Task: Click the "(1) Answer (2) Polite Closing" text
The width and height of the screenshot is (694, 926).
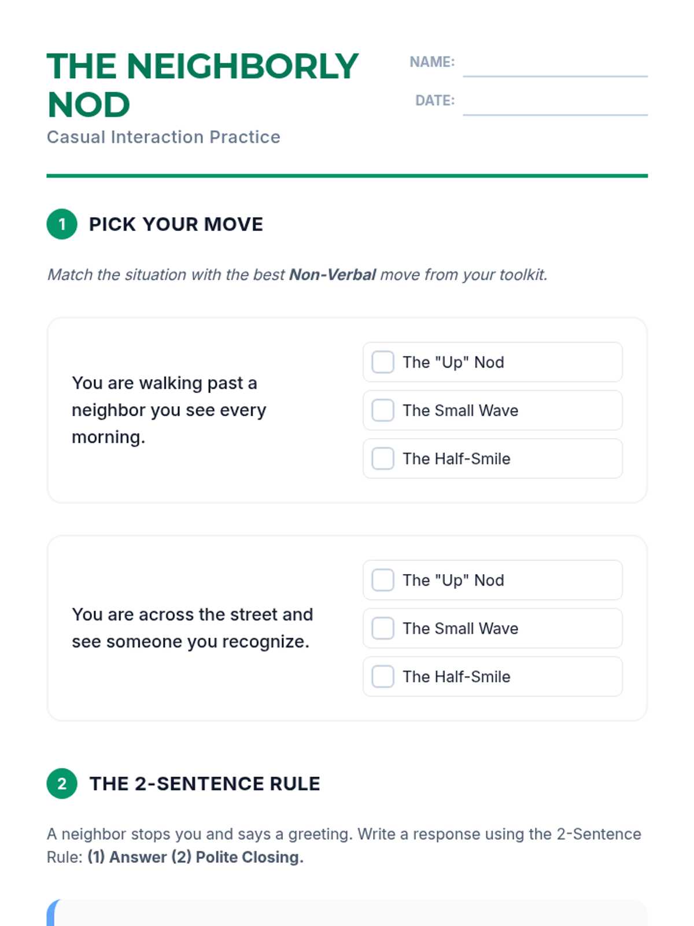Action: click(x=195, y=857)
